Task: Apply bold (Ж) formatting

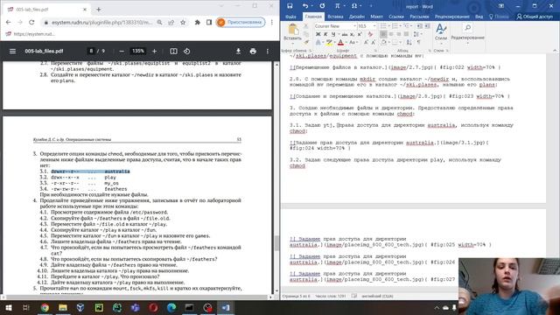Action: pos(318,34)
